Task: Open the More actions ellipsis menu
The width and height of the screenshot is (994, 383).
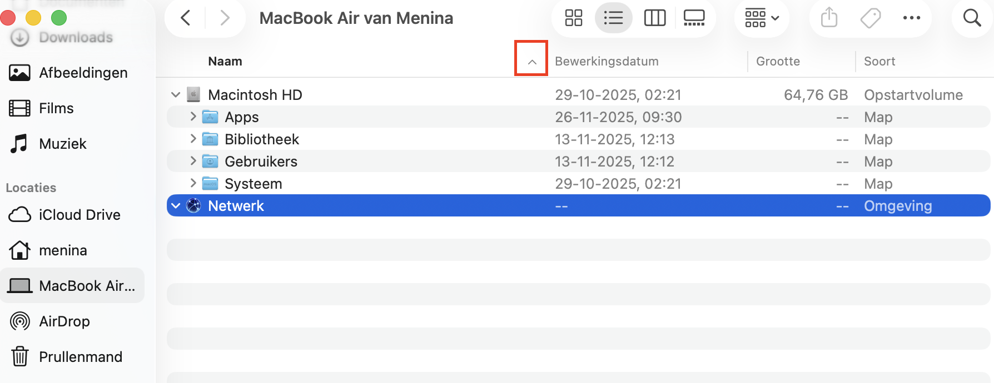Action: tap(912, 17)
